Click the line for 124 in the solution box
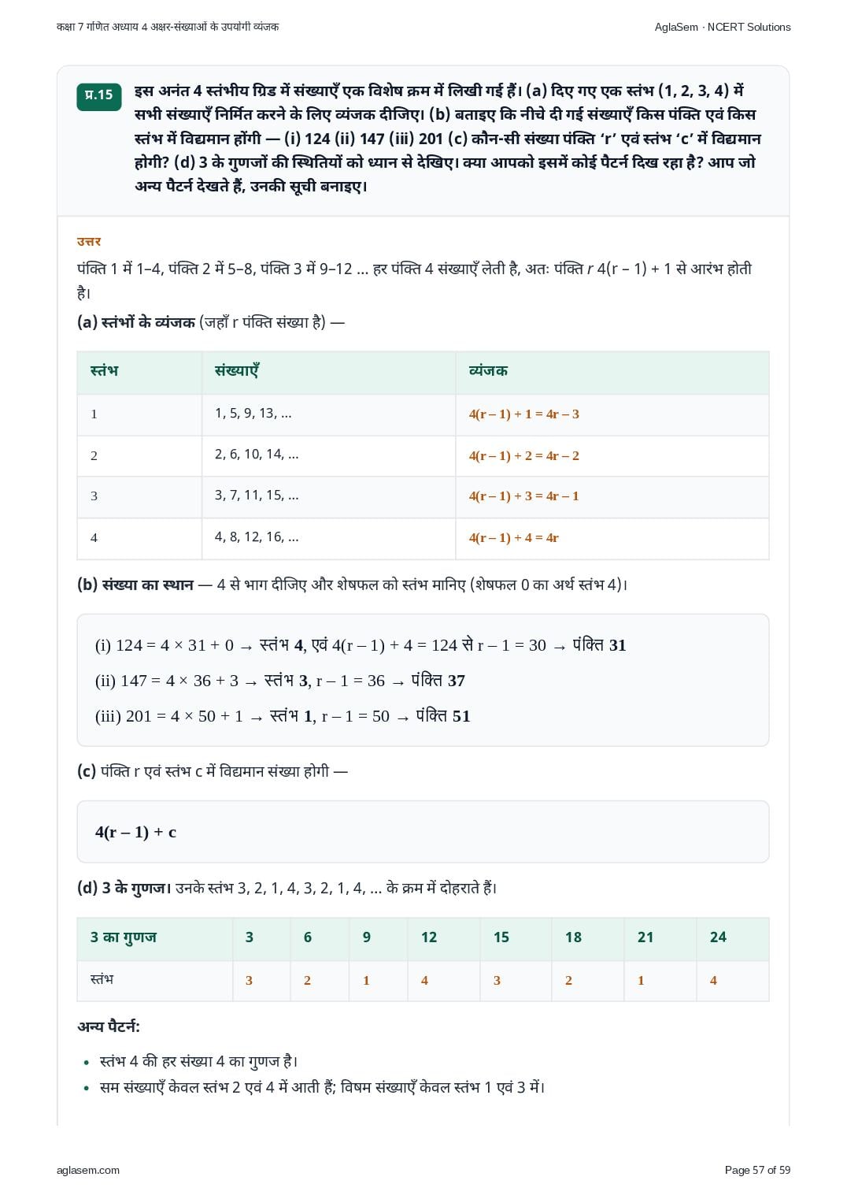The width and height of the screenshot is (847, 1199). coord(361,645)
